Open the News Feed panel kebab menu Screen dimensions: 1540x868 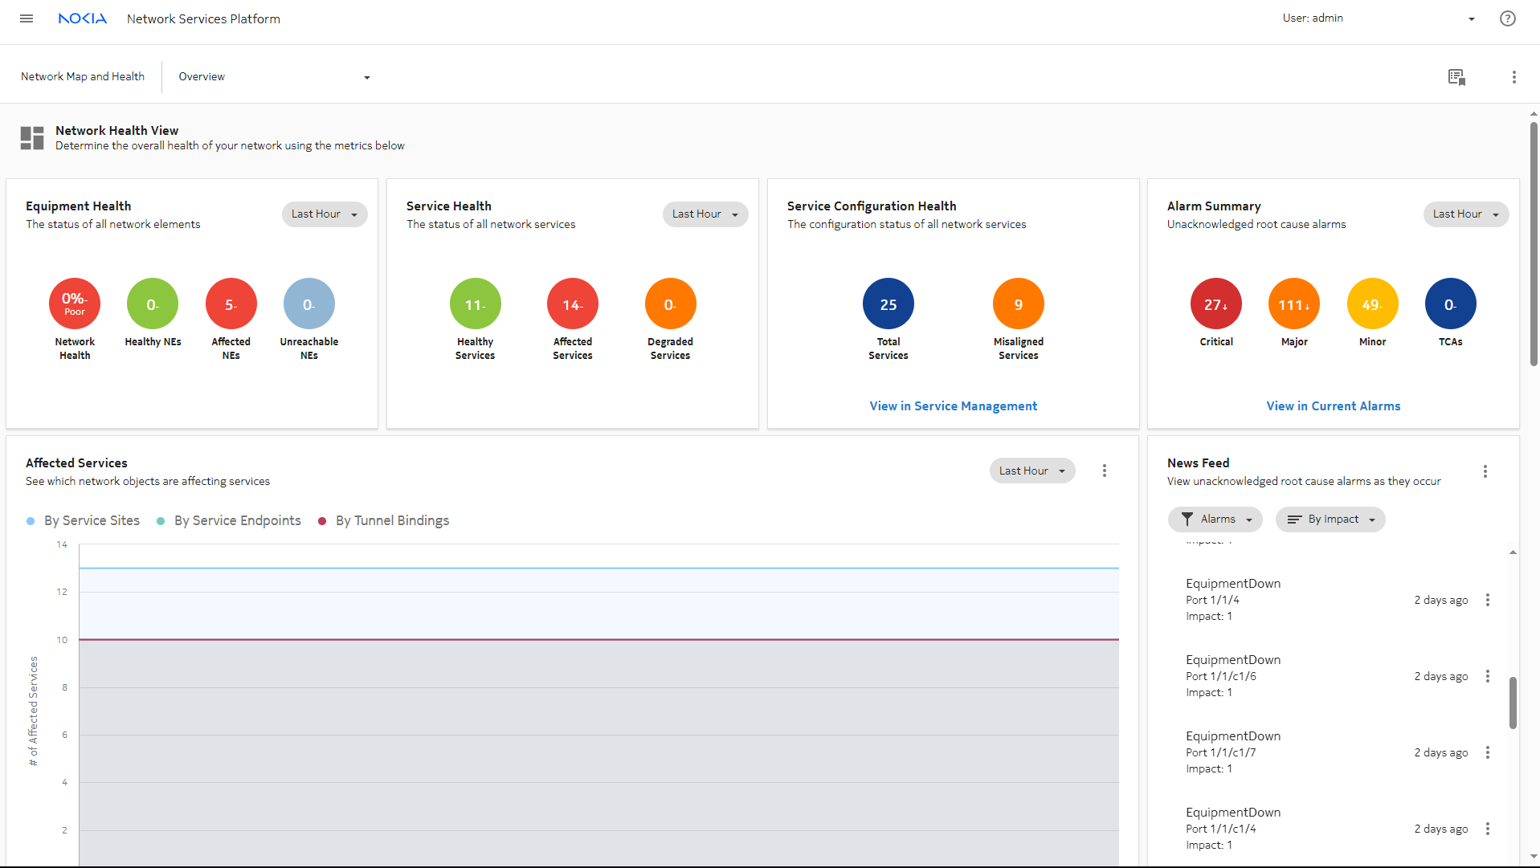click(1485, 471)
